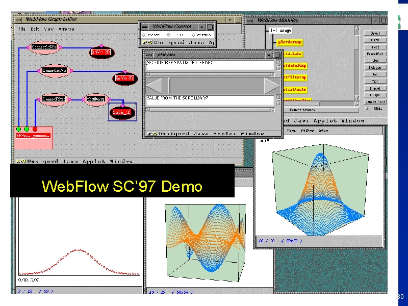Select the partly hidden plotdata3dsp module

pyautogui.click(x=295, y=66)
